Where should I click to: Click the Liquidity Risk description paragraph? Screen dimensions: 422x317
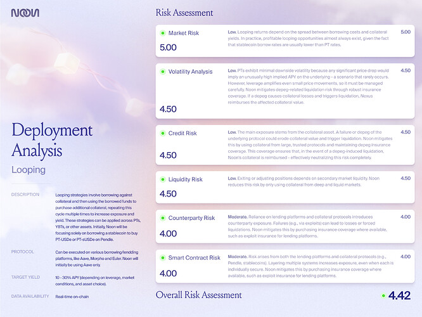[x=304, y=181]
